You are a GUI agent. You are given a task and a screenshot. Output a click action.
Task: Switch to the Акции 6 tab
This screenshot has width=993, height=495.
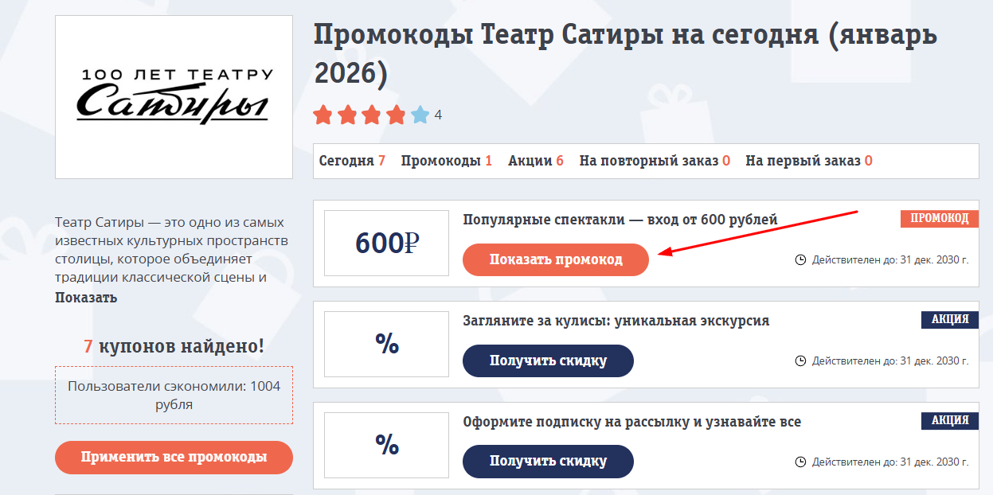coord(536,159)
